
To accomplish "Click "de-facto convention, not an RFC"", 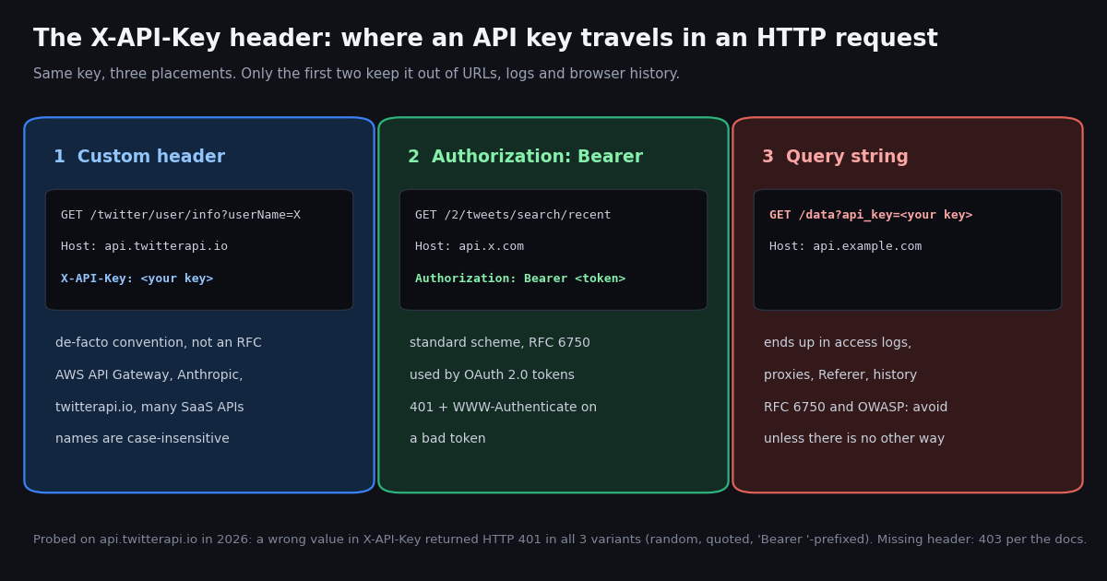I will tap(159, 343).
